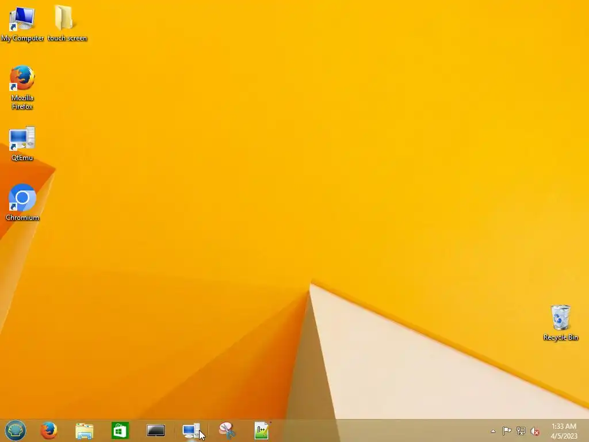This screenshot has width=589, height=442.
Task: Open the Windows Store taskbar icon
Action: tap(120, 430)
